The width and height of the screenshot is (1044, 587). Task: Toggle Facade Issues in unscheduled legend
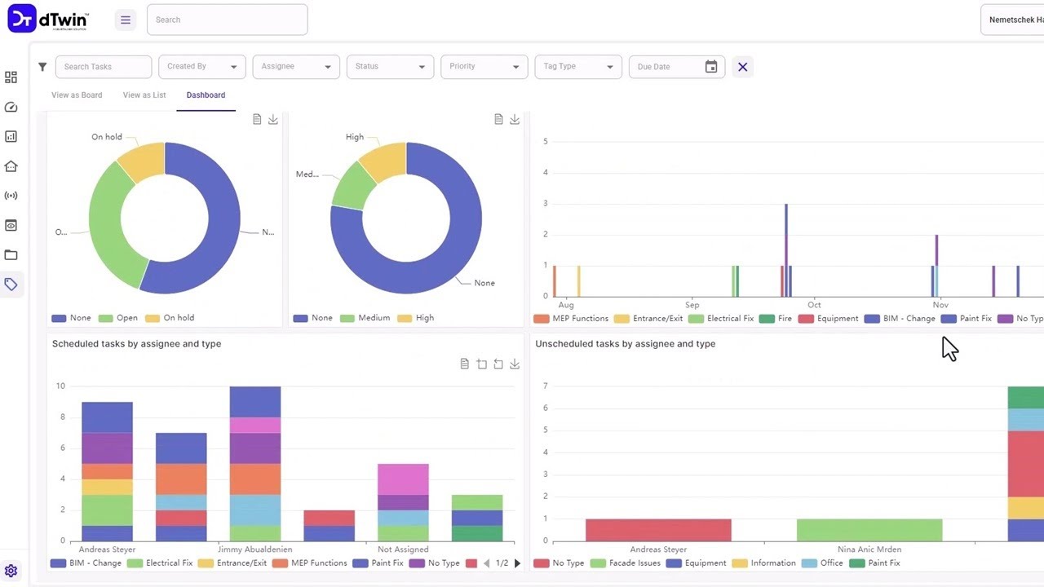626,563
